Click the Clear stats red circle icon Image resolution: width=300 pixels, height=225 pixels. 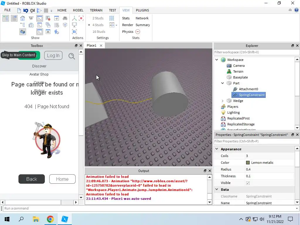tap(138, 32)
